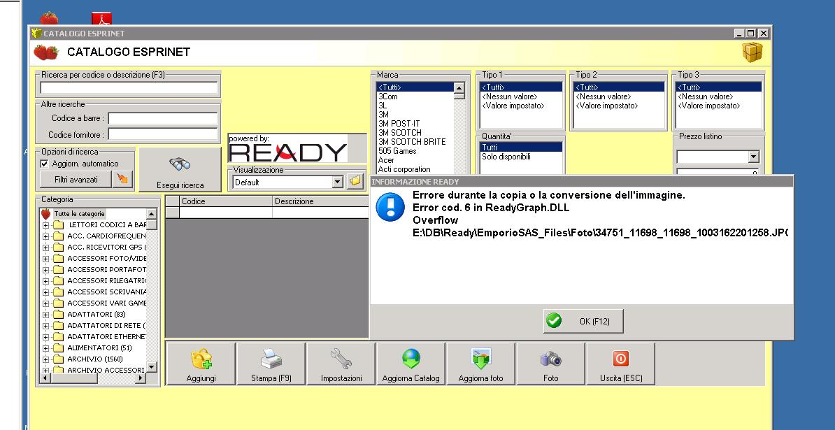Open the strawberry desktop shortcut icon
This screenshot has height=430, width=835.
tap(49, 17)
